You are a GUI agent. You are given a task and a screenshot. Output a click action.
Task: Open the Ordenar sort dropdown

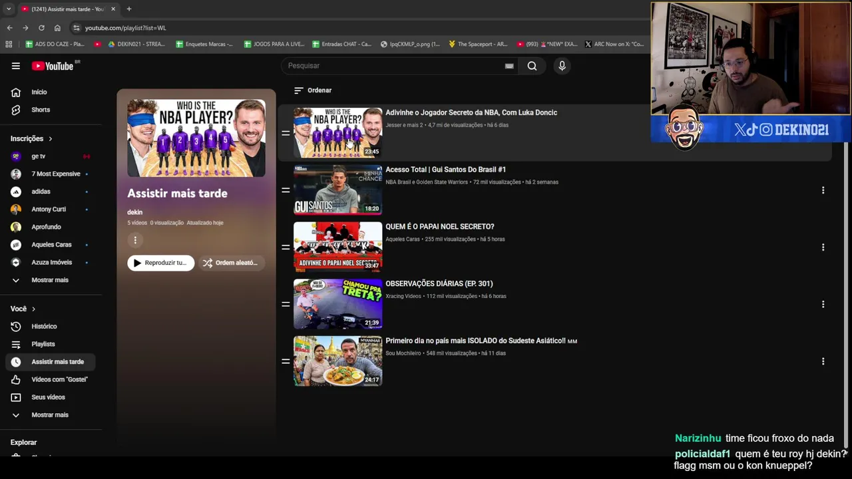tap(313, 90)
